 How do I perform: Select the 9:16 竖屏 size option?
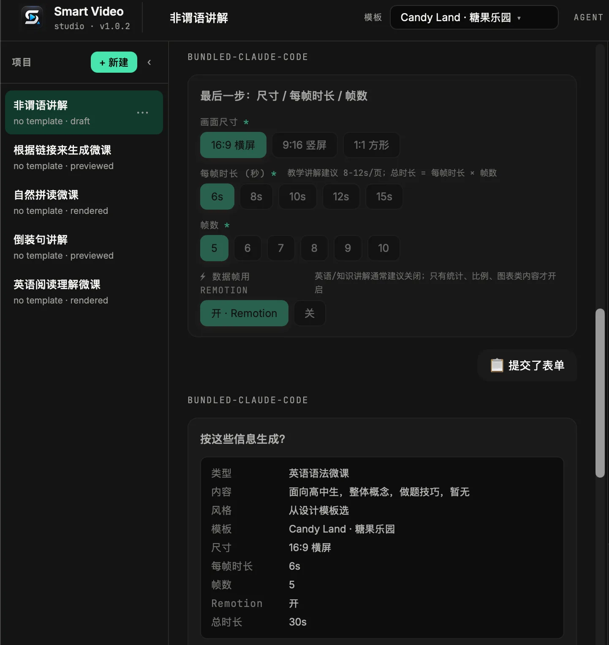[x=304, y=145]
